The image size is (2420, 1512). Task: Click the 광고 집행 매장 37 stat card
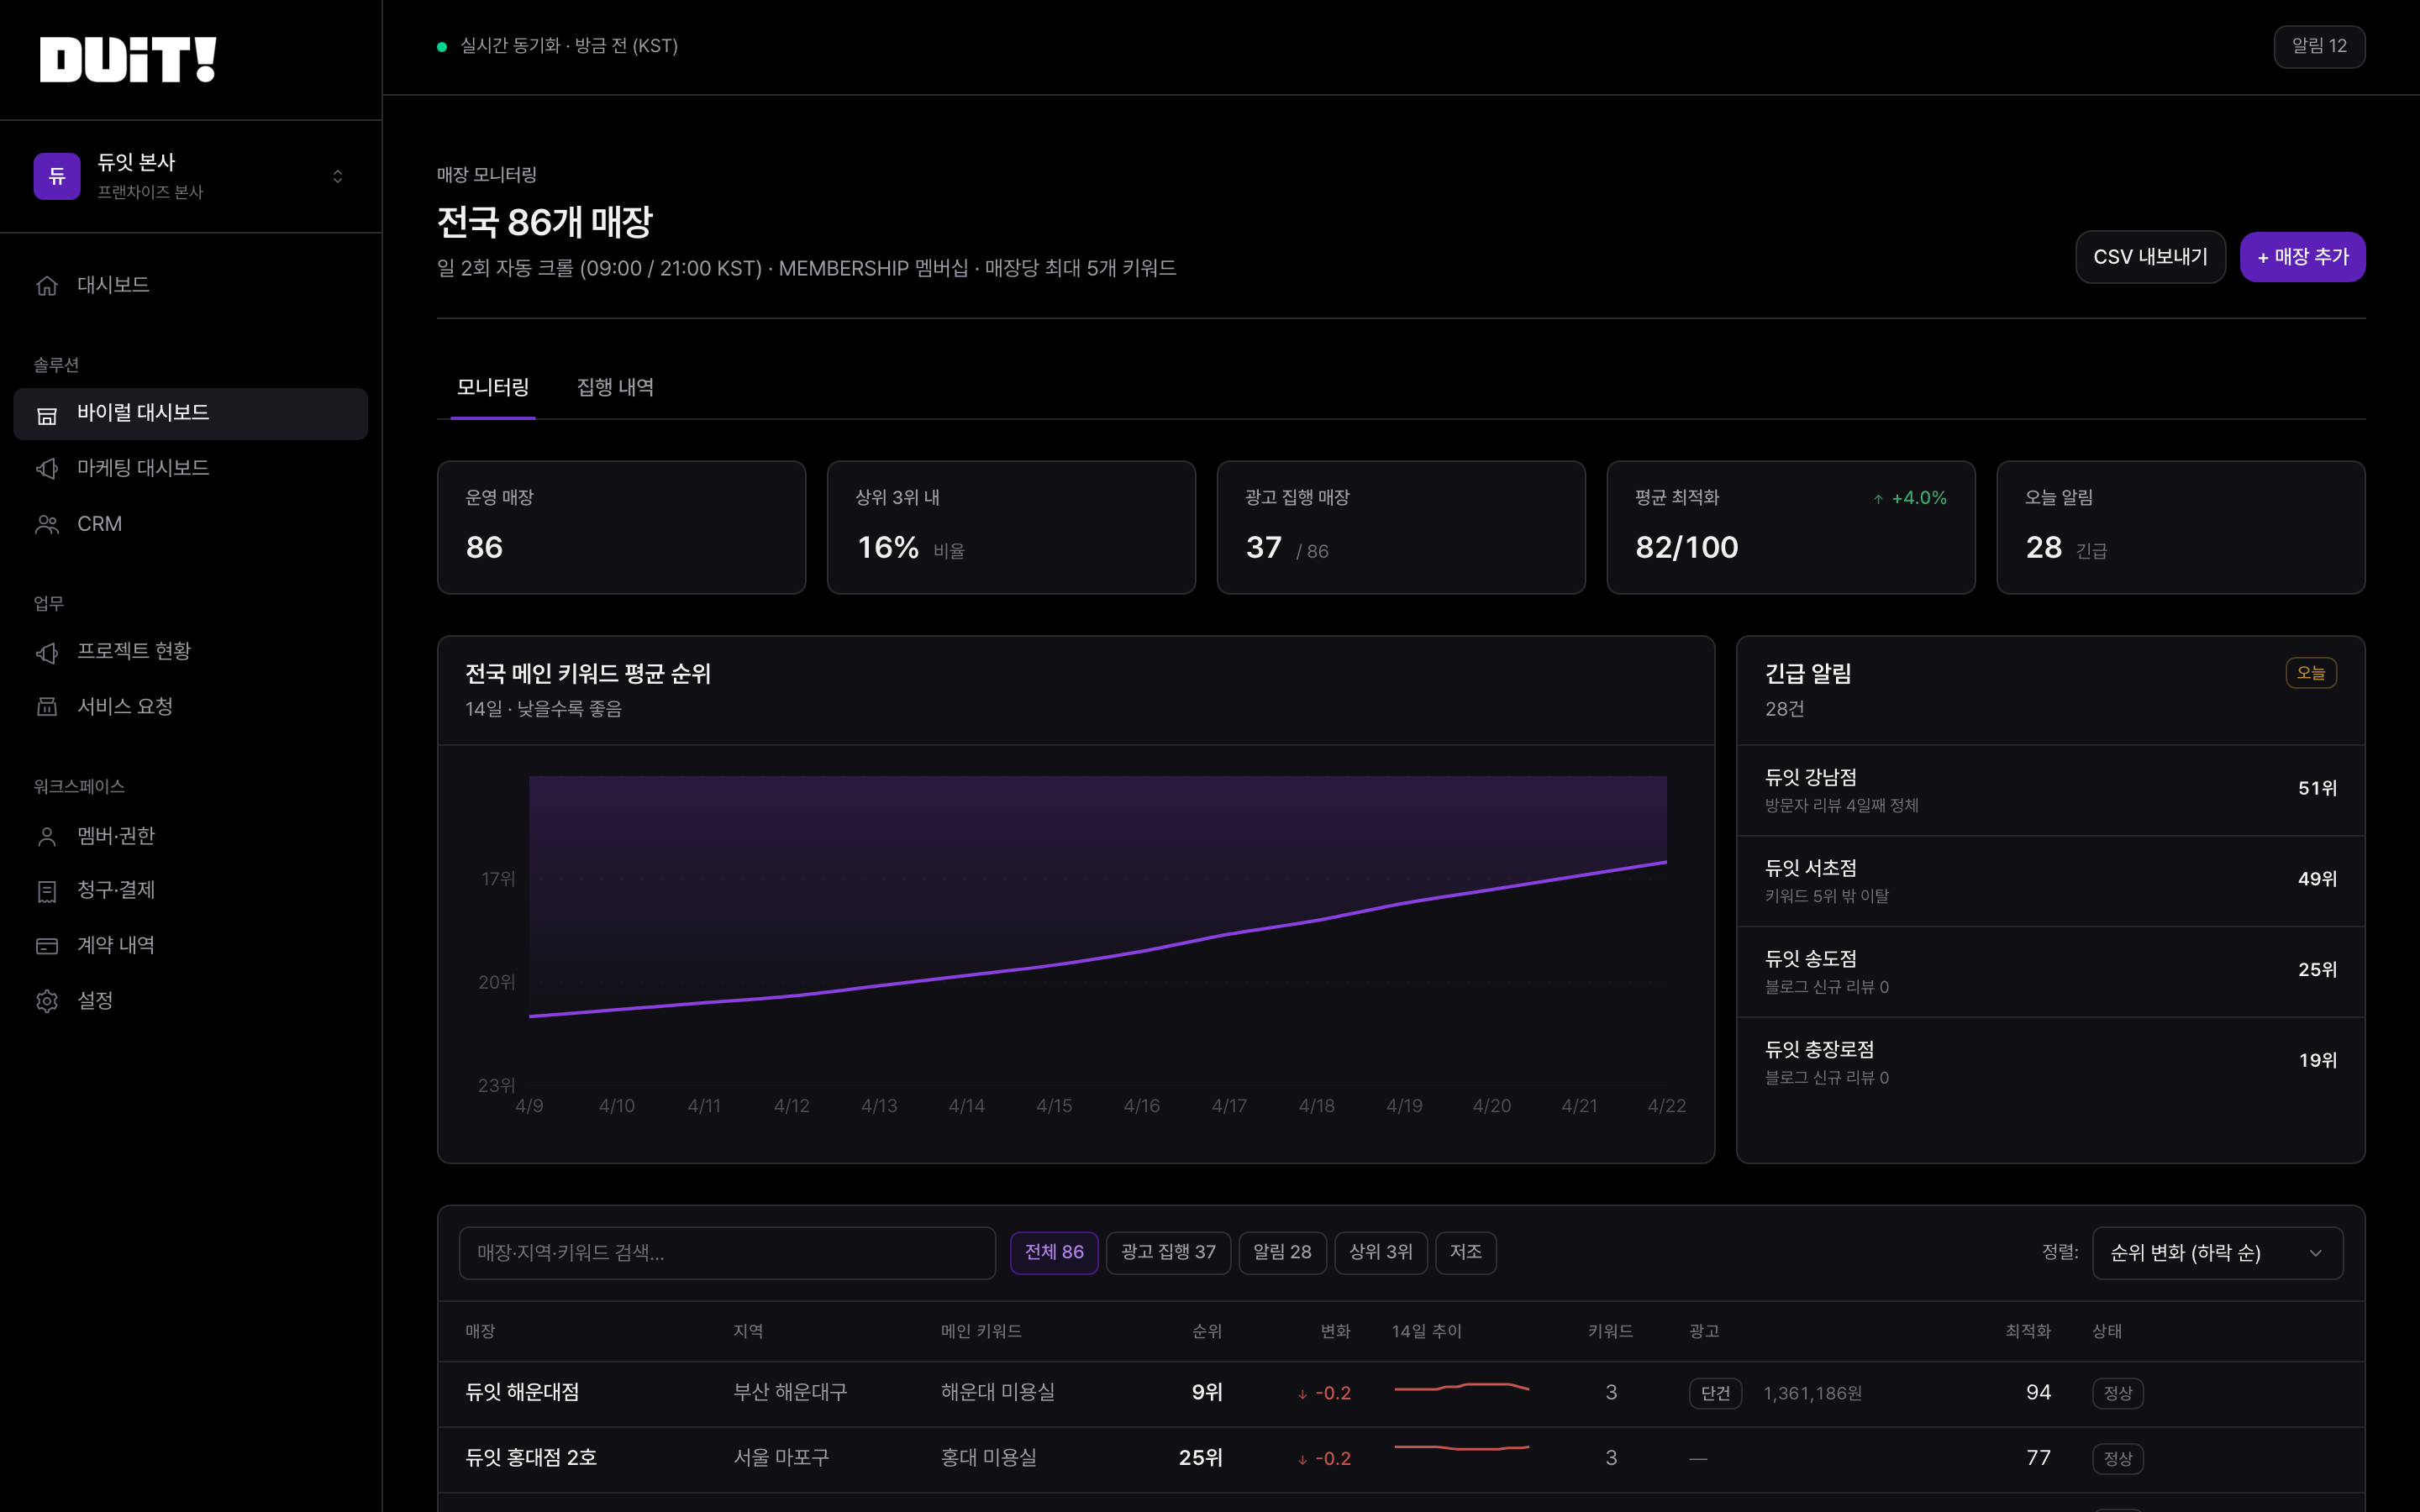(x=1401, y=528)
